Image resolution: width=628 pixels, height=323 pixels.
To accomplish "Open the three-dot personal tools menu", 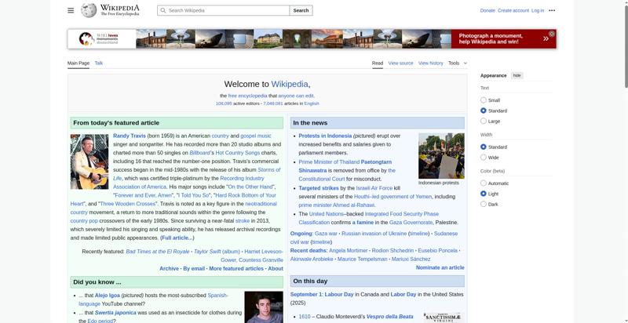I will click(552, 10).
